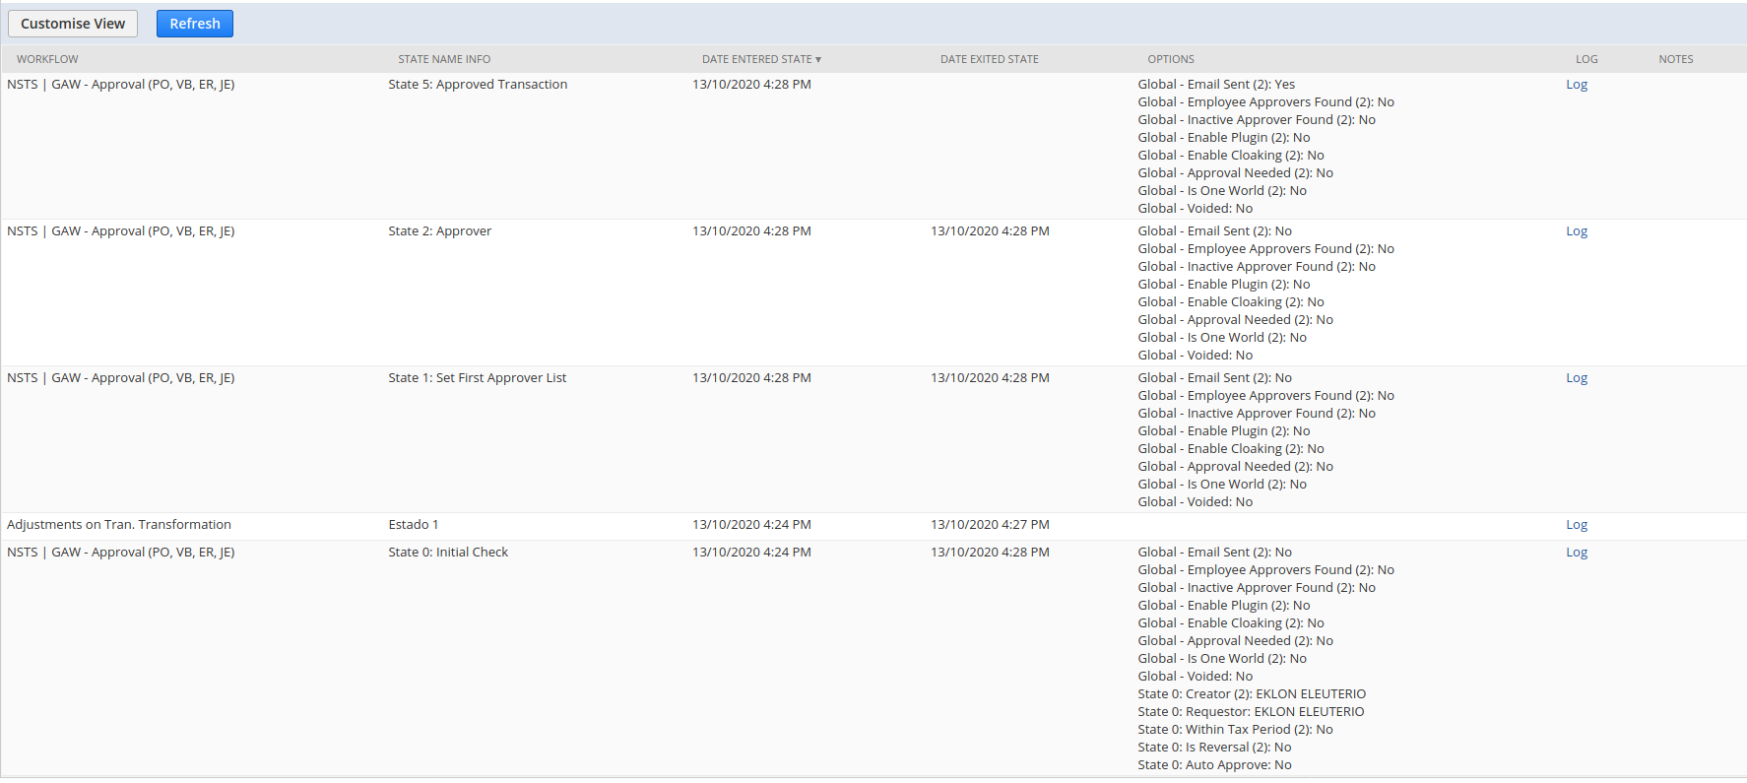The image size is (1747, 783).
Task: Open Log for Estado 1 row
Action: coord(1577,525)
